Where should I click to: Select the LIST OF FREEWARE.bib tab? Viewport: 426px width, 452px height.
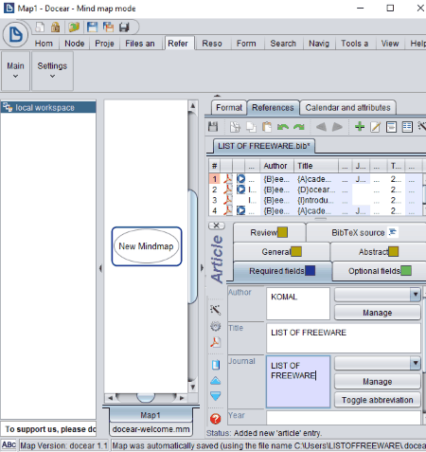tap(264, 146)
